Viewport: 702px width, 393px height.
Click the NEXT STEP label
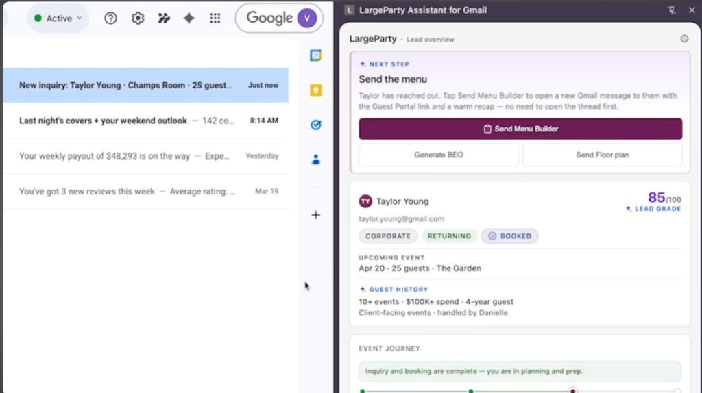pyautogui.click(x=385, y=64)
